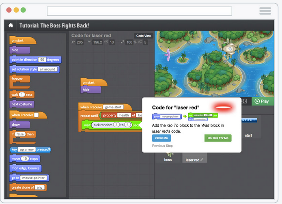Image resolution: width=282 pixels, height=204 pixels.
Task: Click the pencil icon next to laser red
Action: click(x=202, y=160)
